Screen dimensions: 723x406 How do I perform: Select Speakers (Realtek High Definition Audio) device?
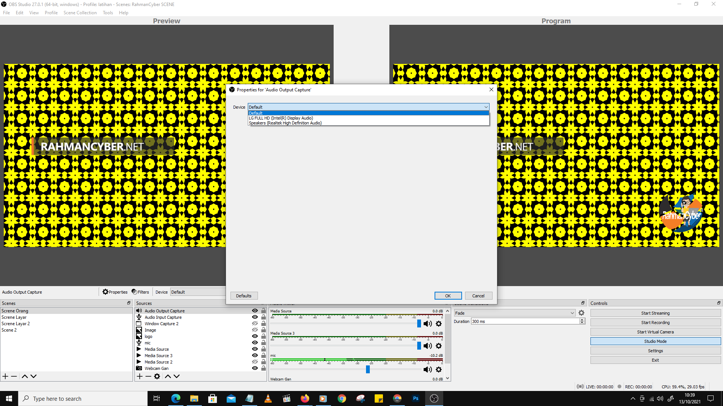(x=285, y=123)
